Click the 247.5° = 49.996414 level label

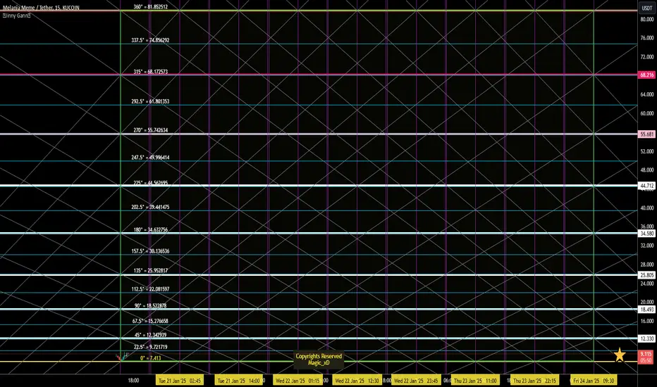[x=150, y=158]
